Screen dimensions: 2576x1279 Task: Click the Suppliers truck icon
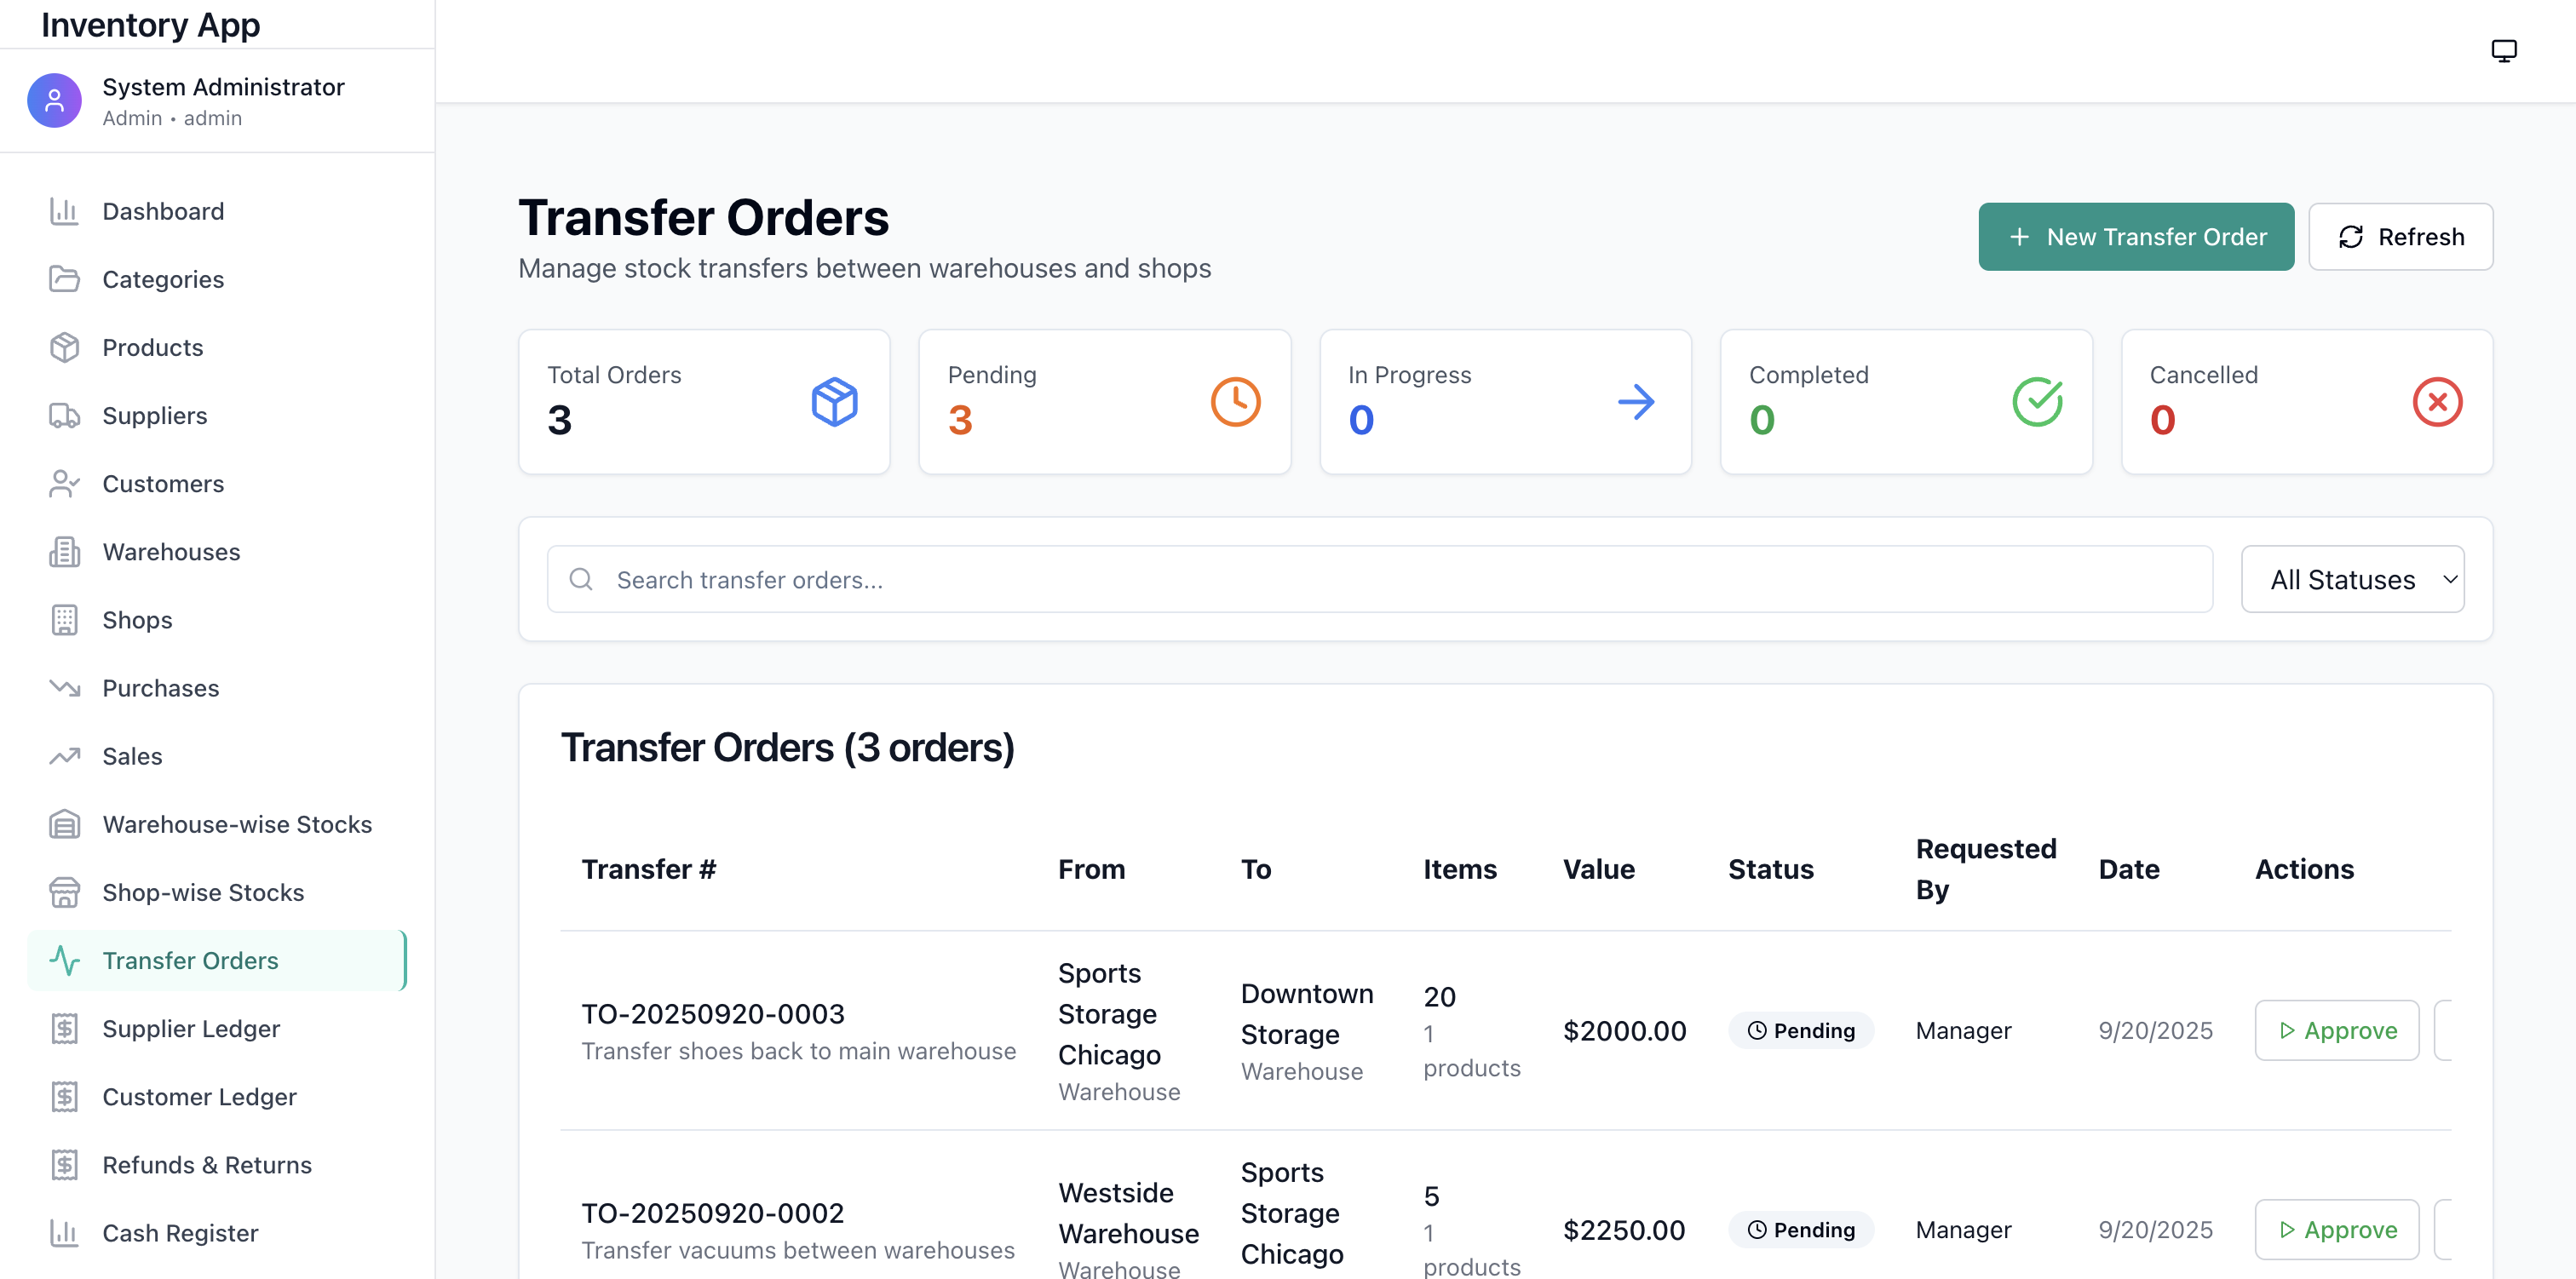pos(64,415)
